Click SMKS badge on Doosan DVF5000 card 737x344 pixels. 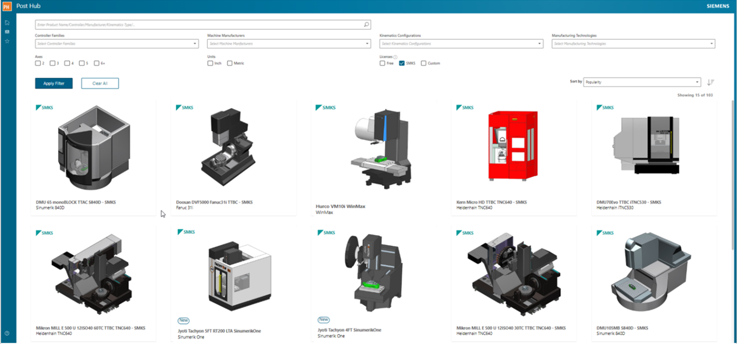(184, 107)
